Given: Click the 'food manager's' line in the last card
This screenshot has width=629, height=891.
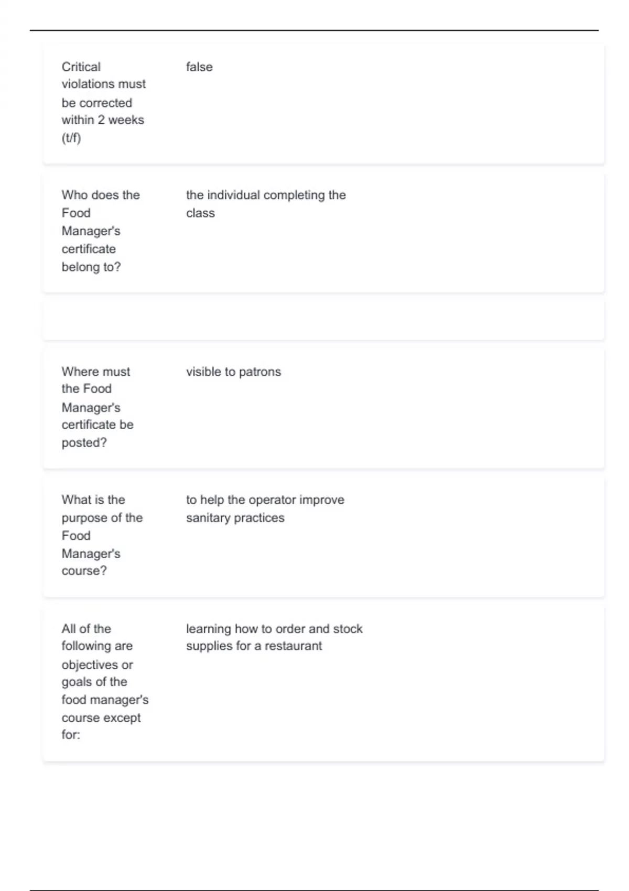Looking at the screenshot, I should click(105, 700).
